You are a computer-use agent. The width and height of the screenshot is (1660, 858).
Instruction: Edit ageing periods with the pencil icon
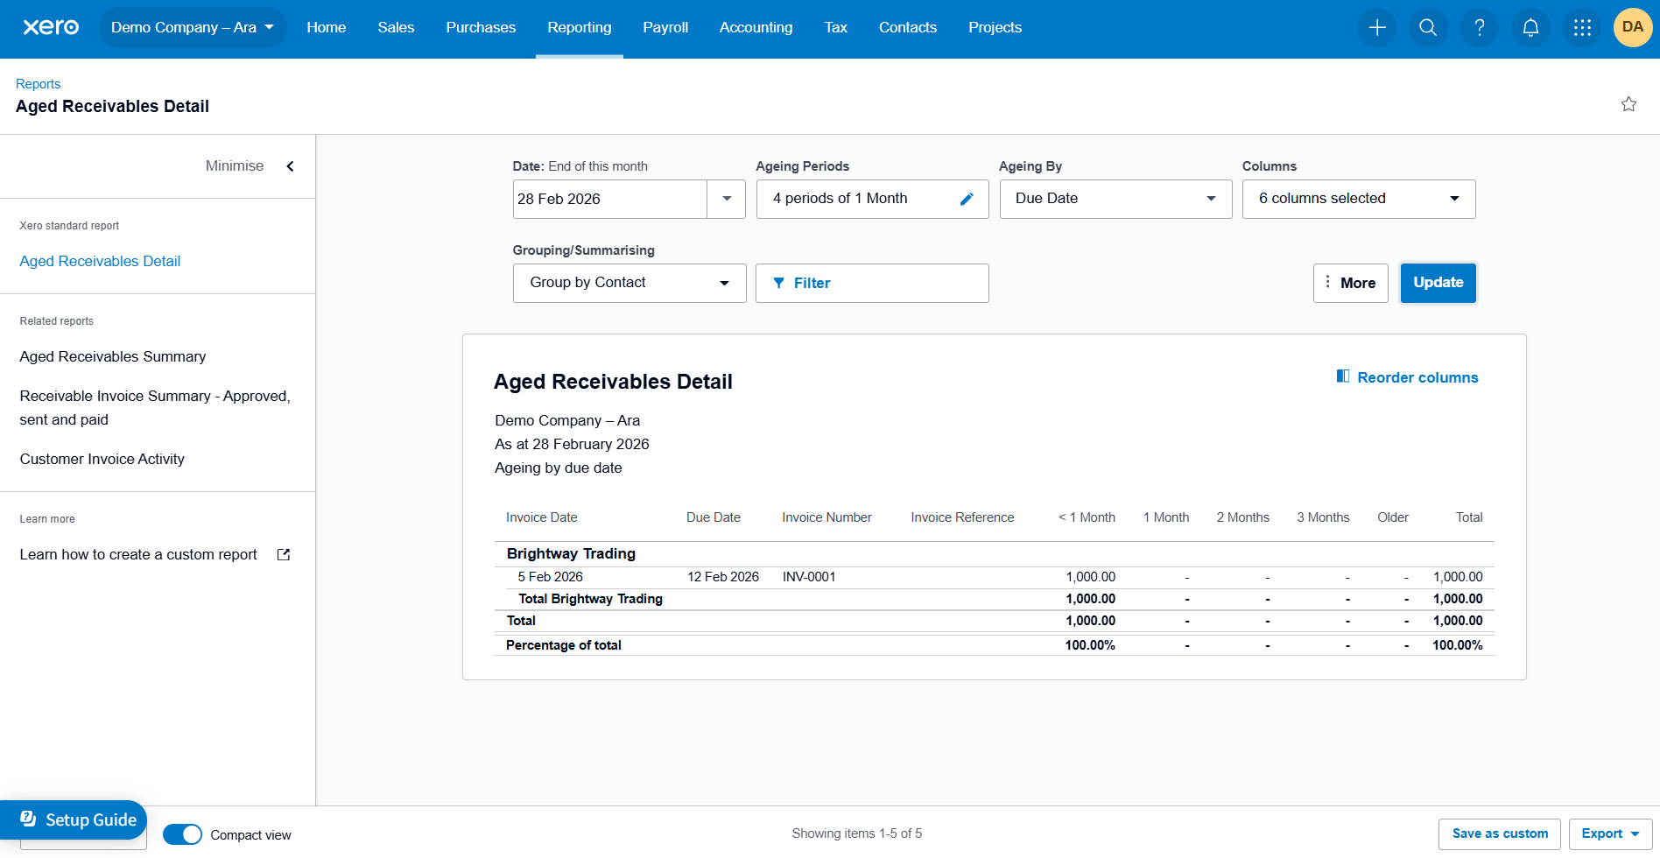pyautogui.click(x=967, y=199)
